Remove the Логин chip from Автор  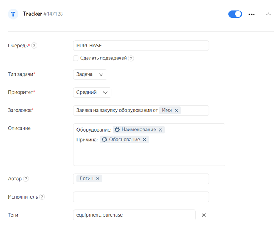[98, 179]
